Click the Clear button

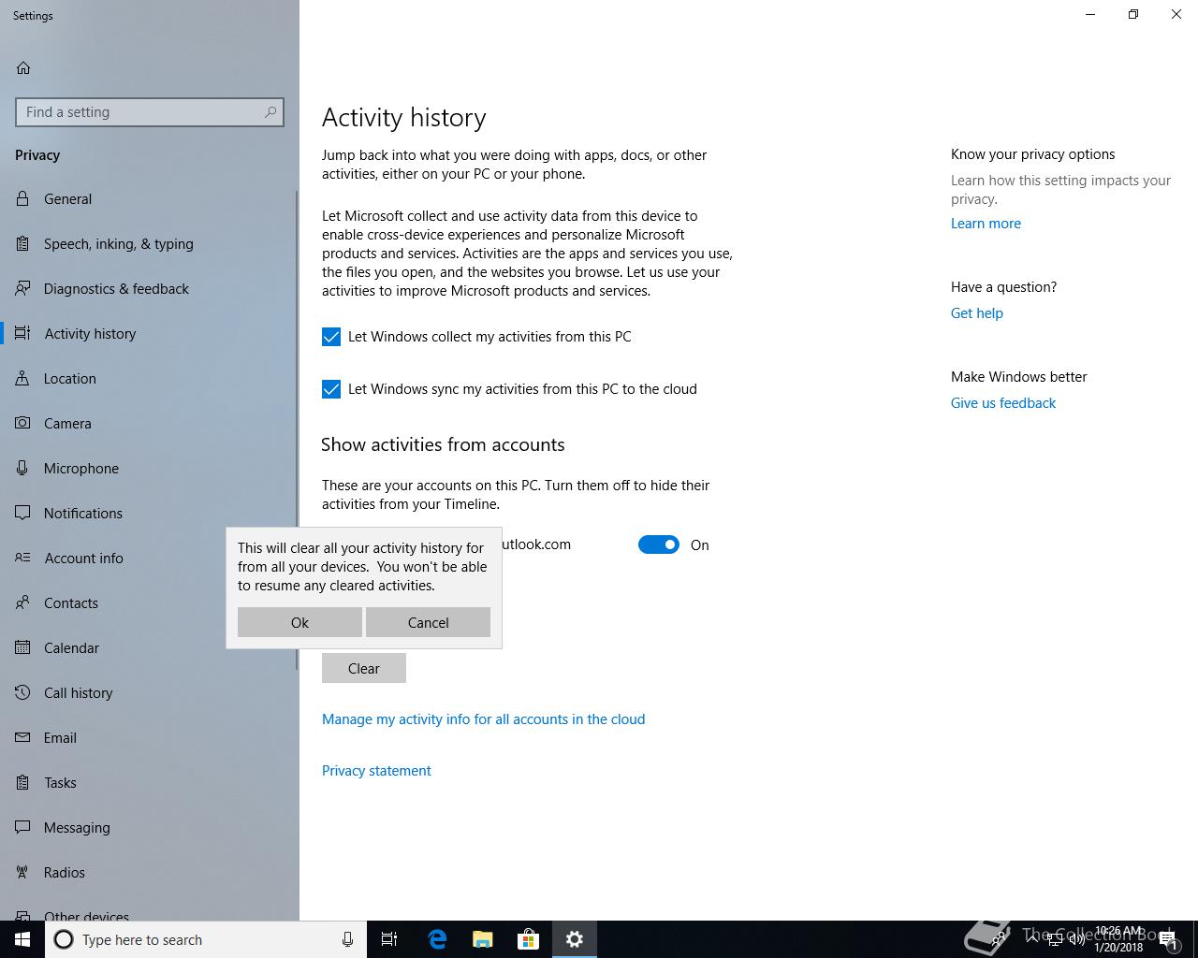click(x=364, y=668)
